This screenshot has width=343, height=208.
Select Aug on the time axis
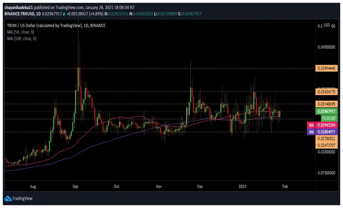pos(33,186)
